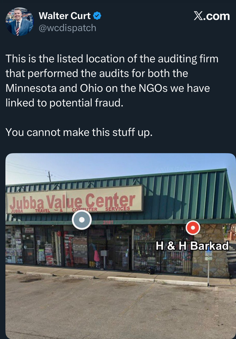Click the utility pole behind the roof
This screenshot has height=339, width=236.
click(50, 176)
